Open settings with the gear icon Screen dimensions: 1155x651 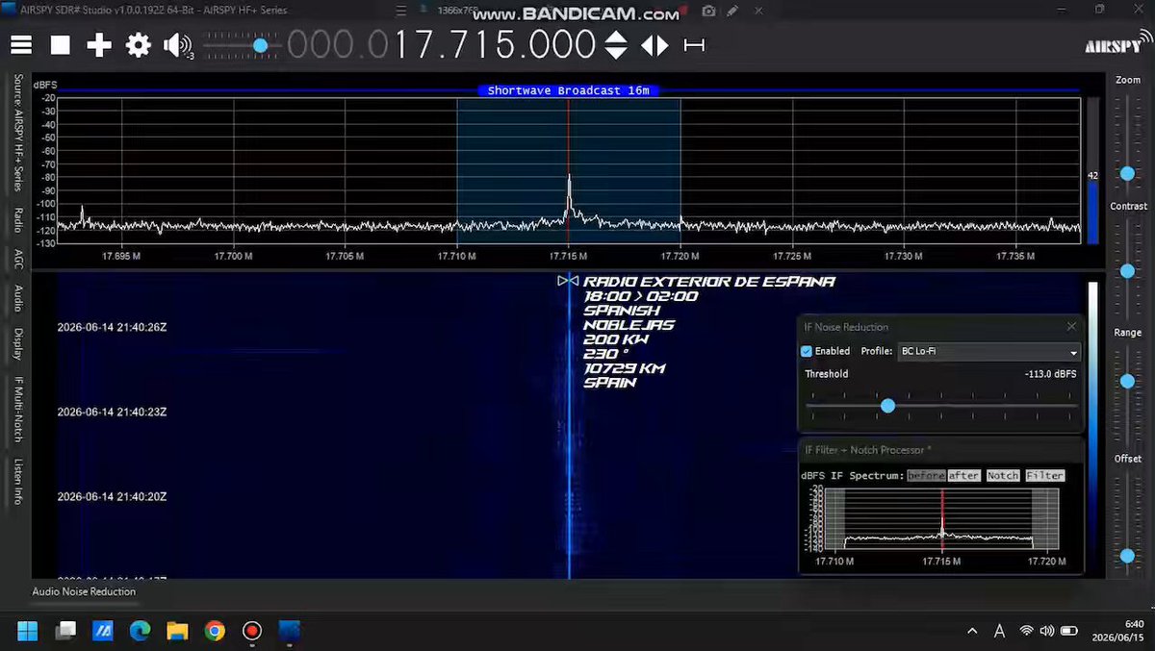pos(139,45)
